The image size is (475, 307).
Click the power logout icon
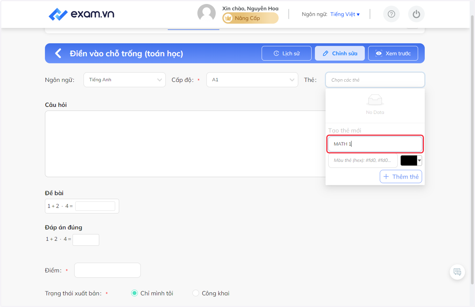tap(416, 14)
